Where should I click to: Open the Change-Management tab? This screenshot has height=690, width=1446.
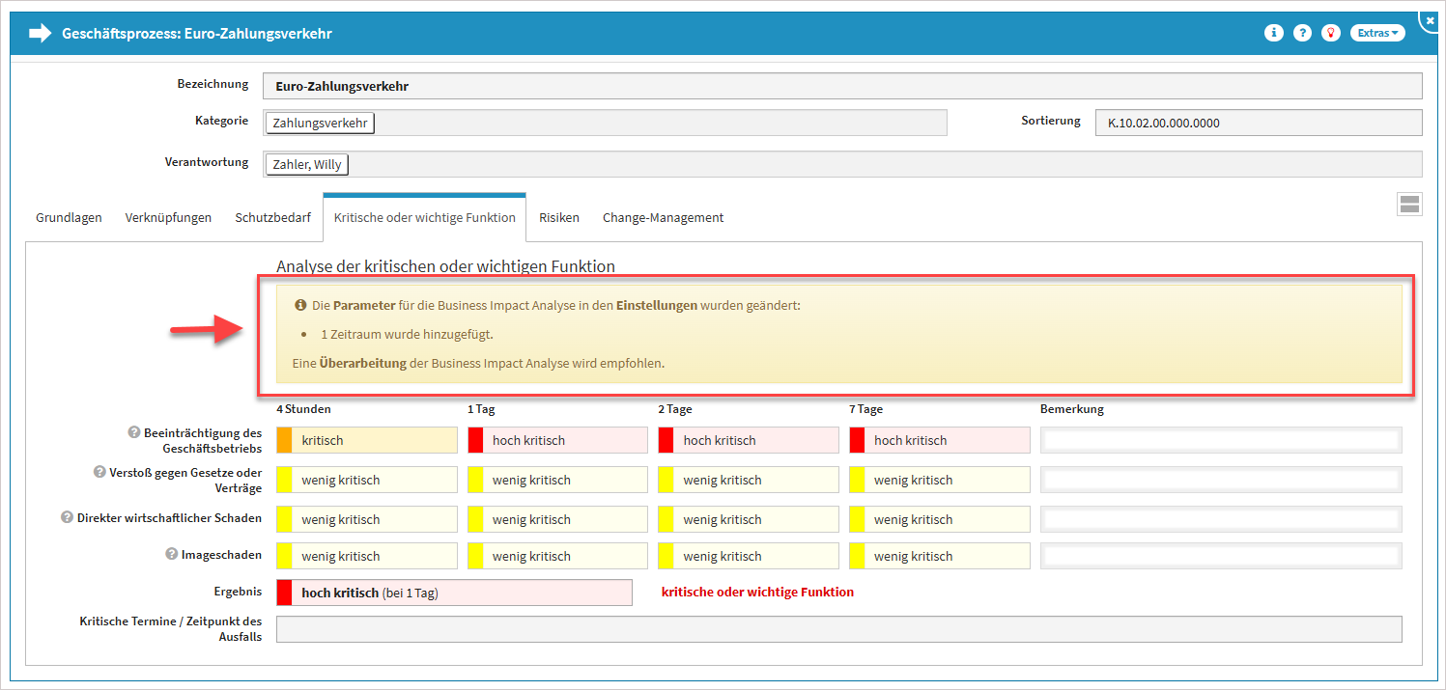[663, 218]
